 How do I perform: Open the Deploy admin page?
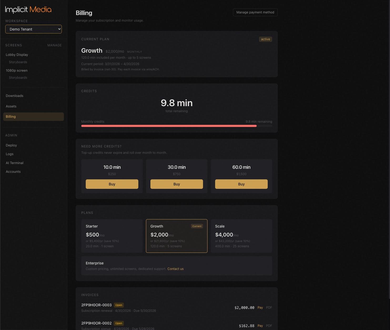pos(11,145)
